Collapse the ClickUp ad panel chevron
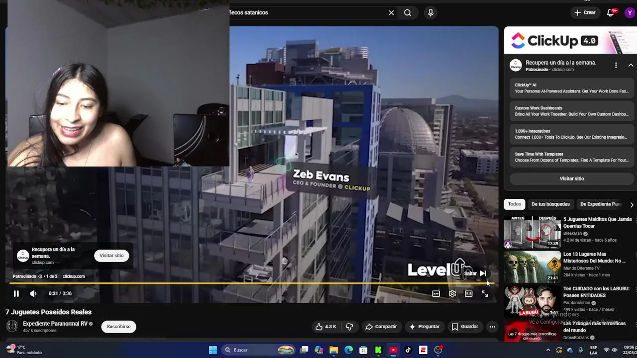 631,66
